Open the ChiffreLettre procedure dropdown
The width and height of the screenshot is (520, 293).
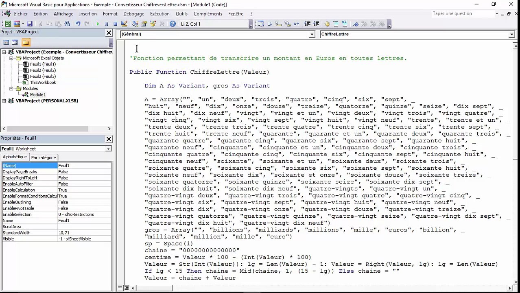(x=511, y=34)
